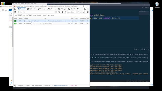Image resolution: width=162 pixels, height=91 pixels.
Task: Sort requests by File column header
Action: tap(57, 18)
